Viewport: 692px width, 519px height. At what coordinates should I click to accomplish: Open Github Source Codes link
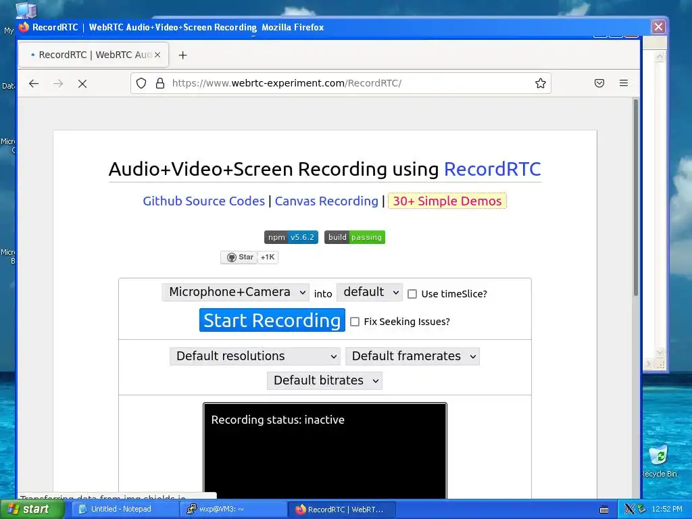point(203,201)
